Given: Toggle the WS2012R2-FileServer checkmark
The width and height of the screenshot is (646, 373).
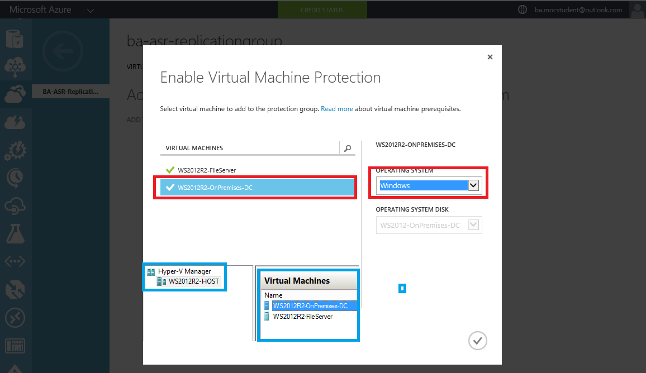Looking at the screenshot, I should pyautogui.click(x=170, y=170).
